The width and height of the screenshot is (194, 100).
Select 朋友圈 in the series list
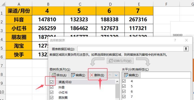coord(63,98)
